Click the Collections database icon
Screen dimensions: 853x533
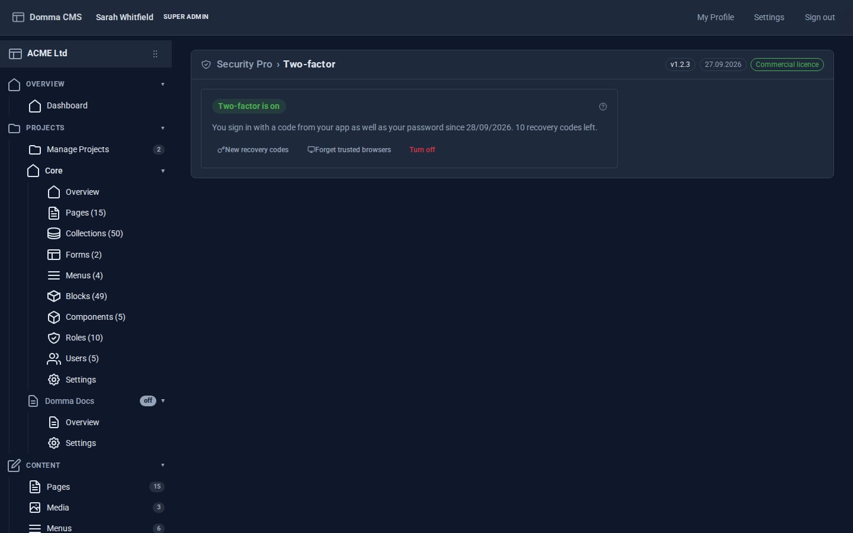(x=54, y=233)
